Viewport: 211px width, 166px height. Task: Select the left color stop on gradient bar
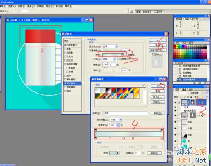coord(96,138)
